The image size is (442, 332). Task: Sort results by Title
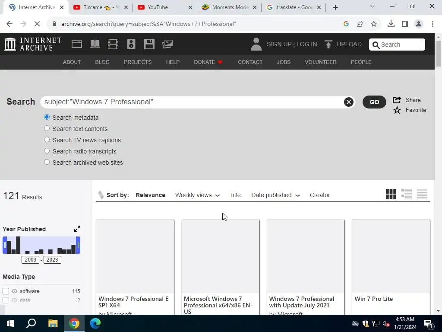pyautogui.click(x=235, y=195)
